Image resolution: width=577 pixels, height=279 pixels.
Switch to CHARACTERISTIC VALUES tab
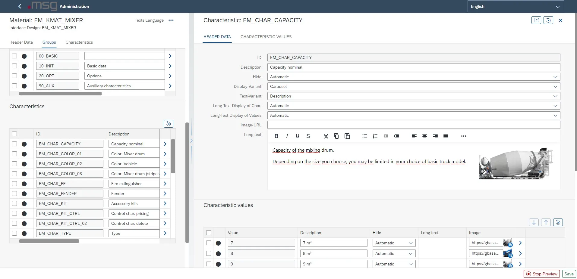coord(266,37)
